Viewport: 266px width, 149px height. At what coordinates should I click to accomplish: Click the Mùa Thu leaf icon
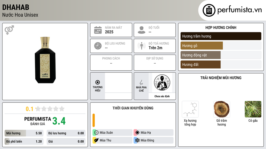[96, 140]
